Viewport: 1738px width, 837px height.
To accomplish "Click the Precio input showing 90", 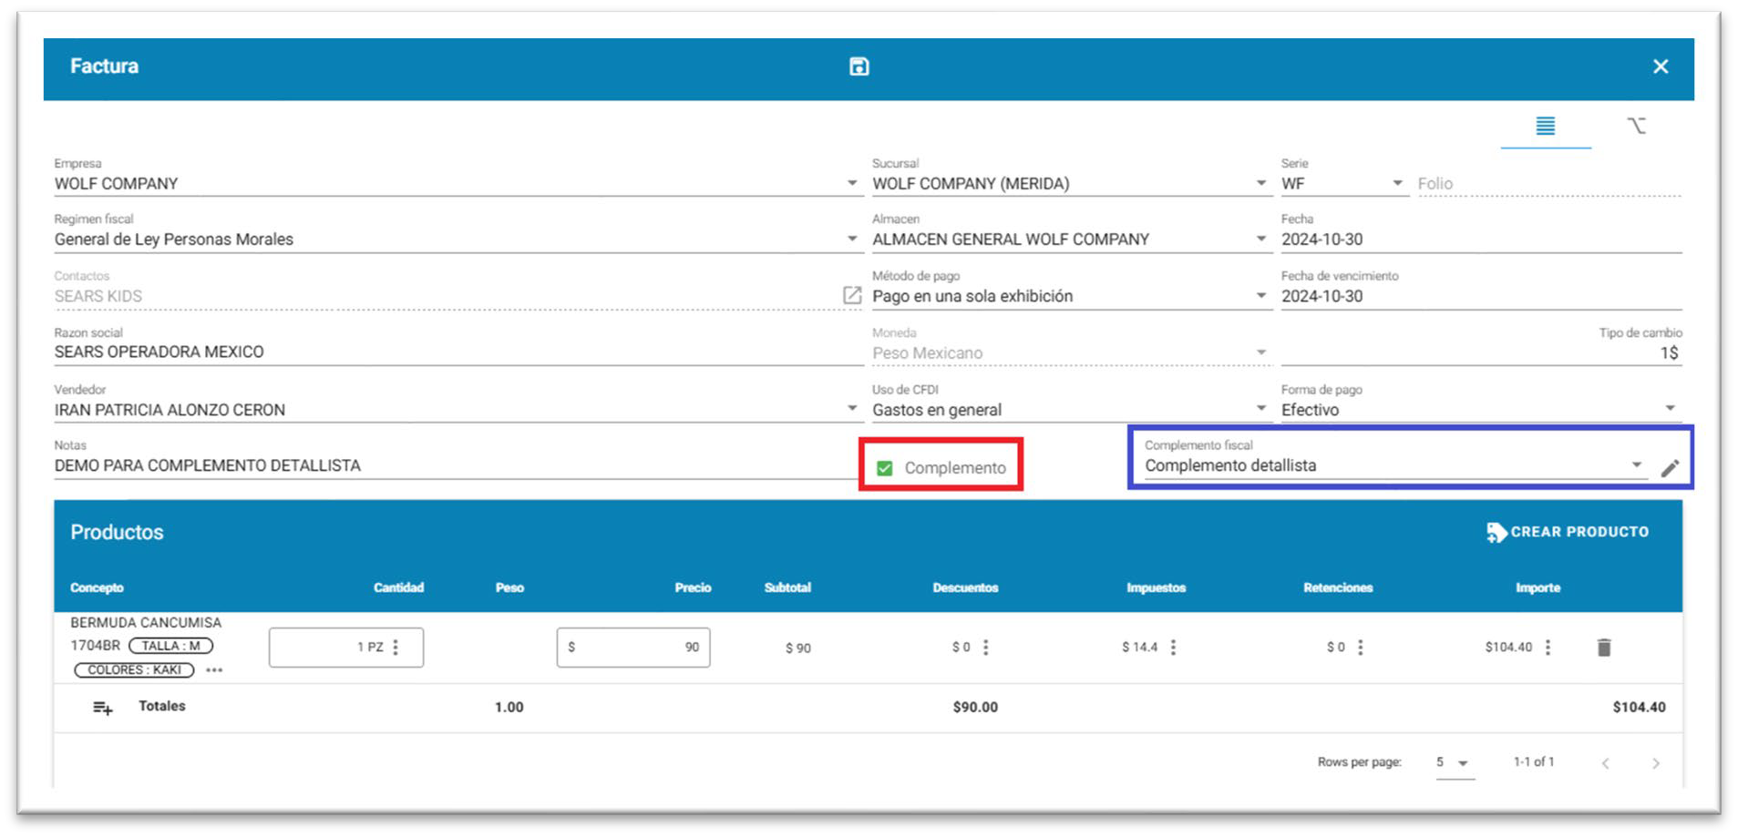I will (633, 647).
